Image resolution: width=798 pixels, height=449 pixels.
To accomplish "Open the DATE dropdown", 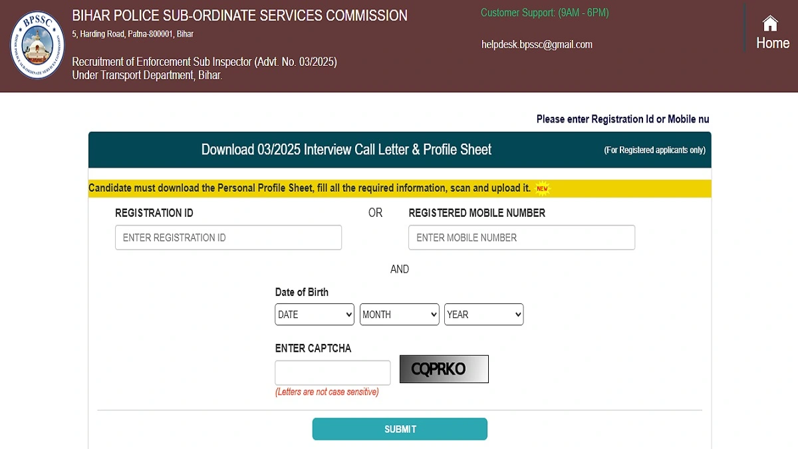I will coord(314,314).
